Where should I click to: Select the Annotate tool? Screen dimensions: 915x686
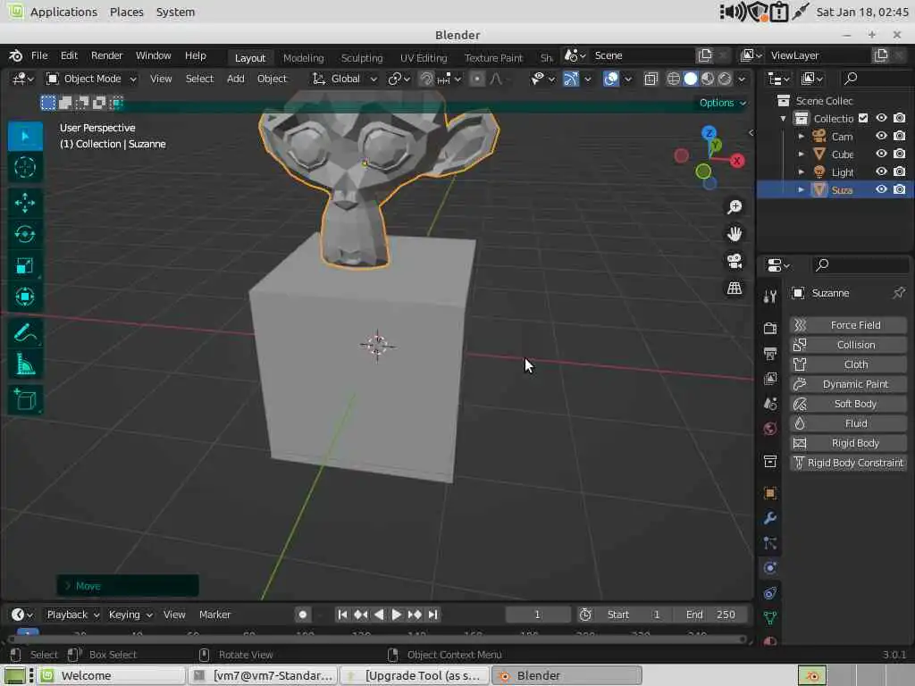click(x=24, y=333)
